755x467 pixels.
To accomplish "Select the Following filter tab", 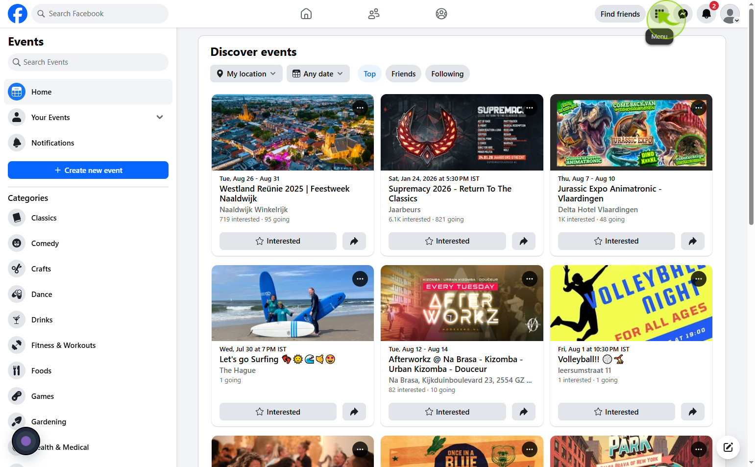I will click(x=447, y=74).
